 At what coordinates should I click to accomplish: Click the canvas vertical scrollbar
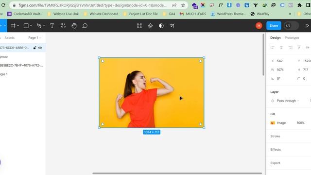[263, 54]
